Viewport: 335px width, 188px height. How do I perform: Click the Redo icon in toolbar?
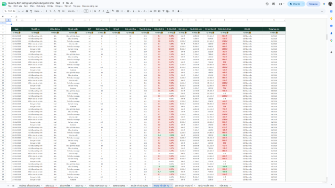tap(23, 11)
